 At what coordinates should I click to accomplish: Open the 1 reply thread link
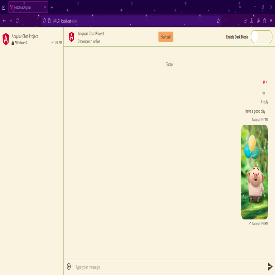click(x=264, y=102)
